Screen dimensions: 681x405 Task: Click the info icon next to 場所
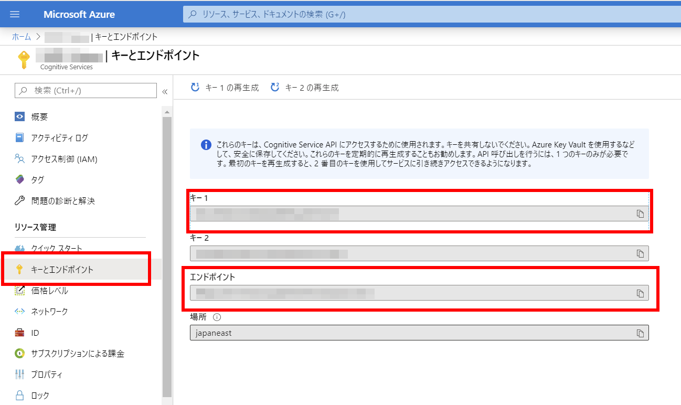pos(217,317)
